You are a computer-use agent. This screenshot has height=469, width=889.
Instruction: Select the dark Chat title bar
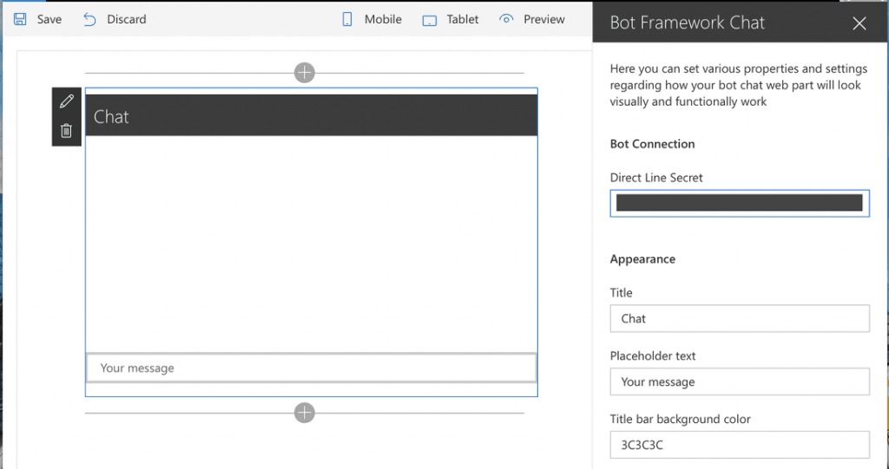click(x=311, y=116)
